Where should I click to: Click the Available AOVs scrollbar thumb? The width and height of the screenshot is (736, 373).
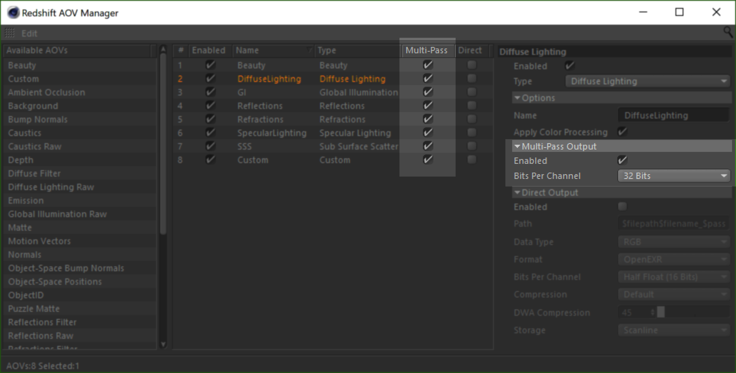163,144
